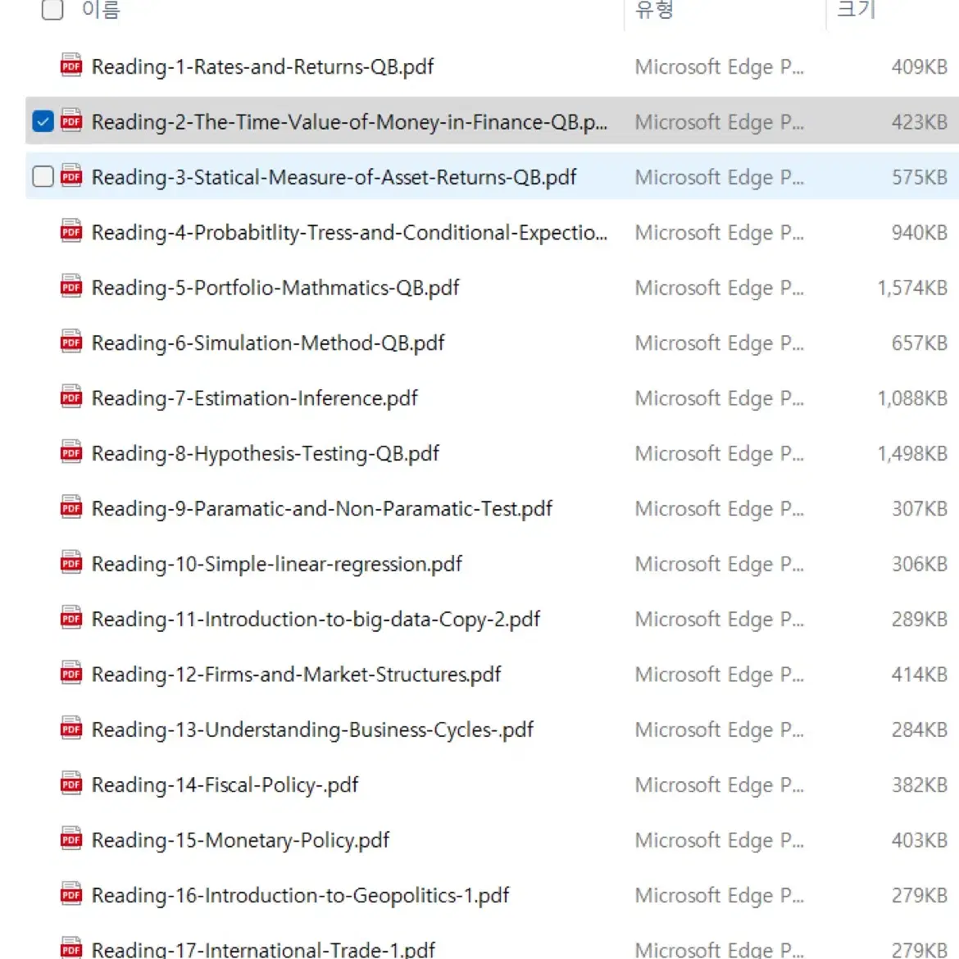The height and width of the screenshot is (959, 959).
Task: Click the 657KB size value
Action: (x=919, y=343)
